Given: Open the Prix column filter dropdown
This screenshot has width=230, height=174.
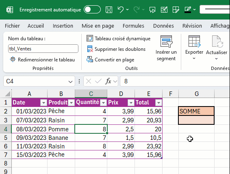Looking at the screenshot, I should tap(131, 103).
